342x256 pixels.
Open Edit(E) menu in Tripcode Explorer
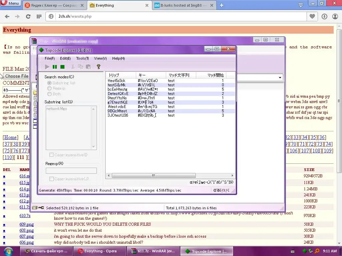pyautogui.click(x=65, y=58)
